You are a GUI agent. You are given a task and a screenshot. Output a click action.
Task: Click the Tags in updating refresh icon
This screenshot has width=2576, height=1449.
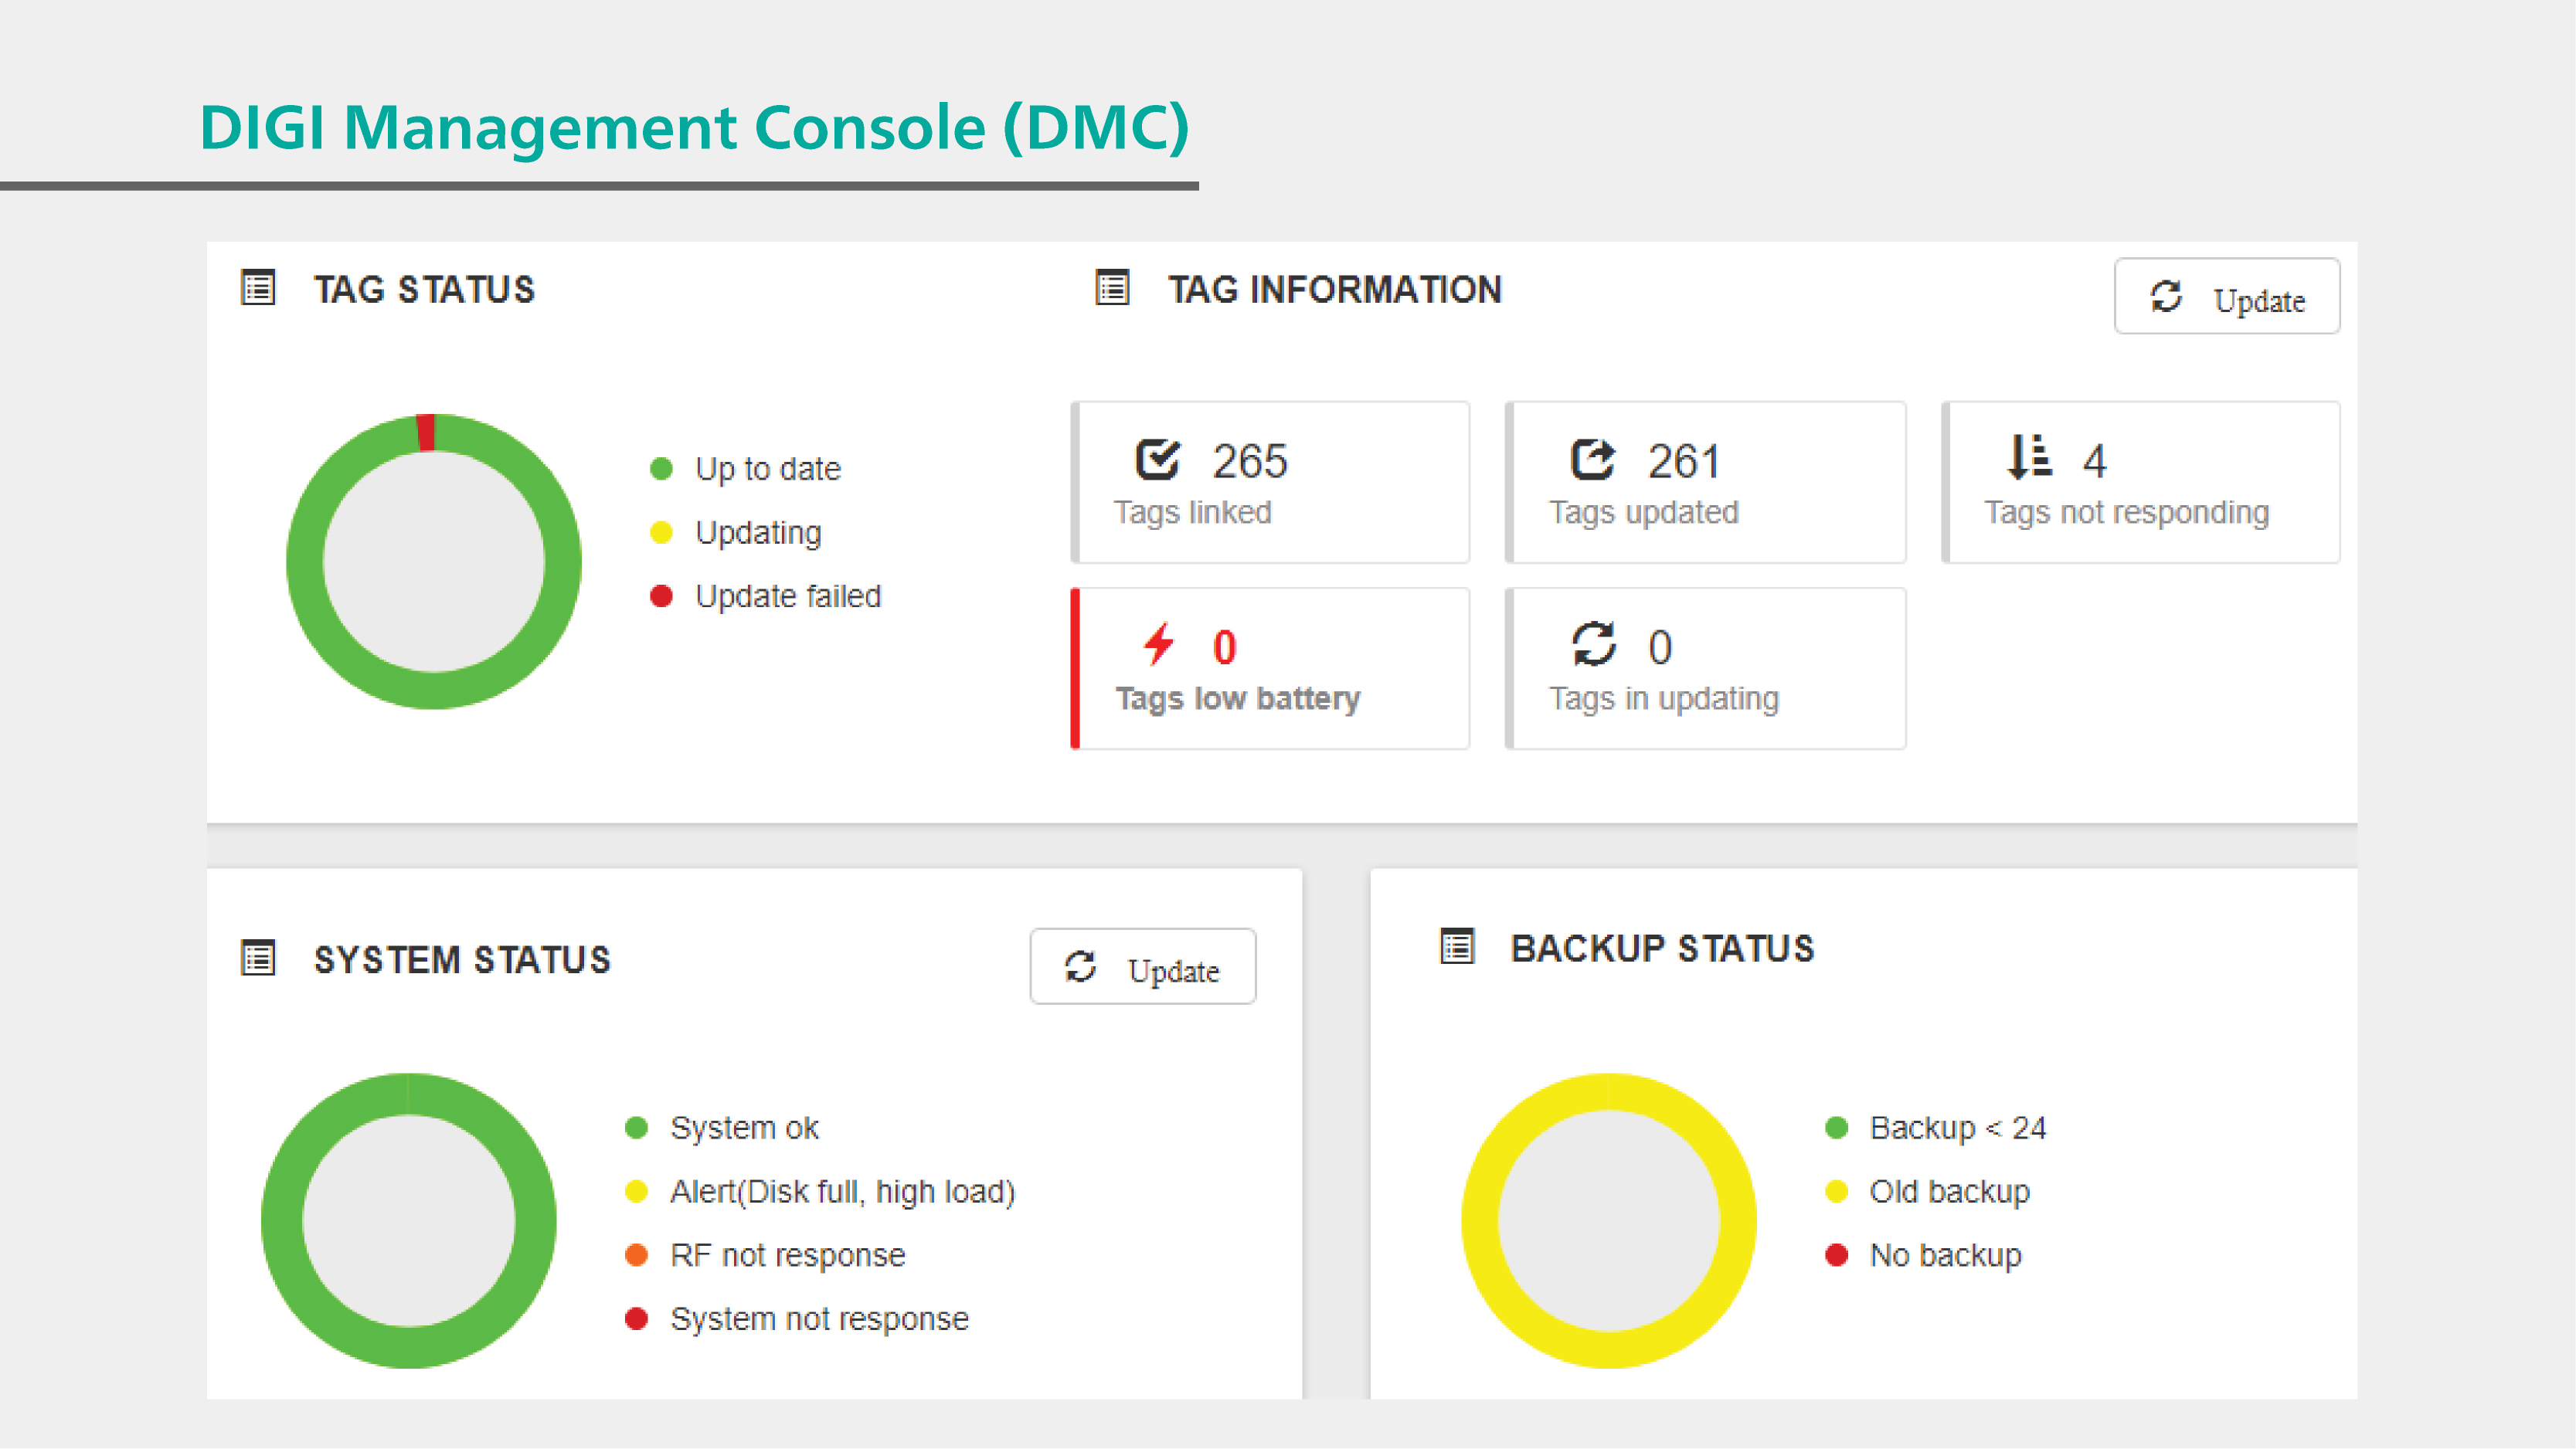click(1593, 644)
